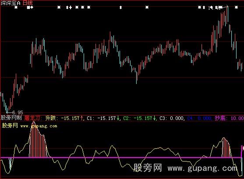Click the yellow 升跌 value -15.157
244x179 pixels.
point(71,118)
